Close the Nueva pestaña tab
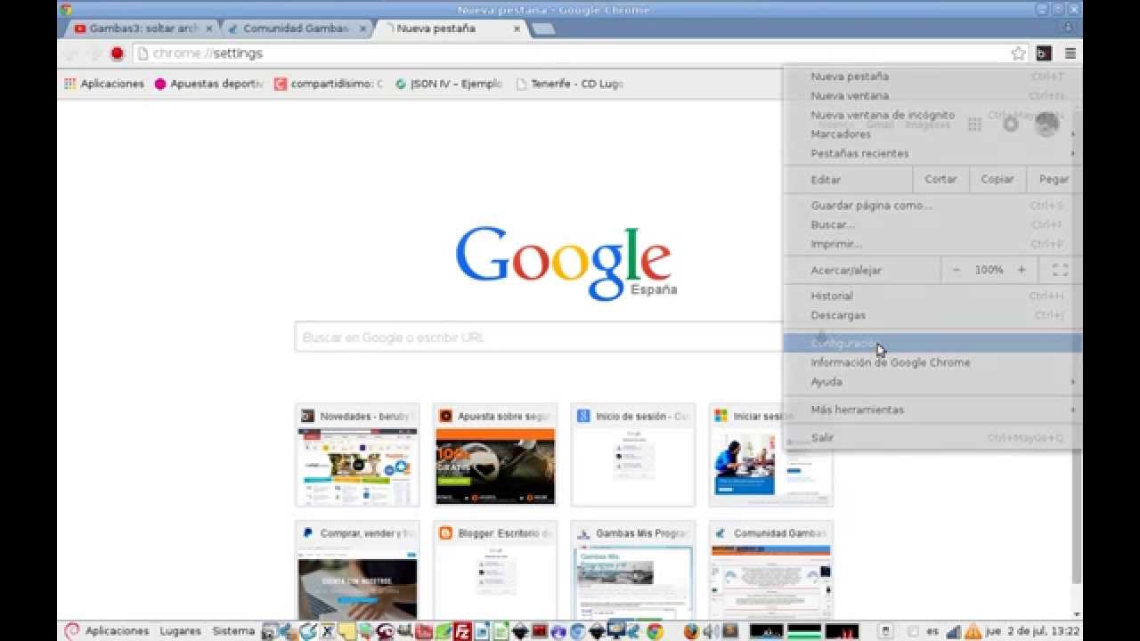The height and width of the screenshot is (641, 1140). (x=517, y=28)
